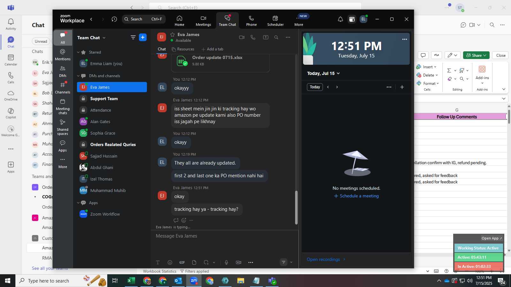
Task: Select Support Team channel
Action: 112,99
